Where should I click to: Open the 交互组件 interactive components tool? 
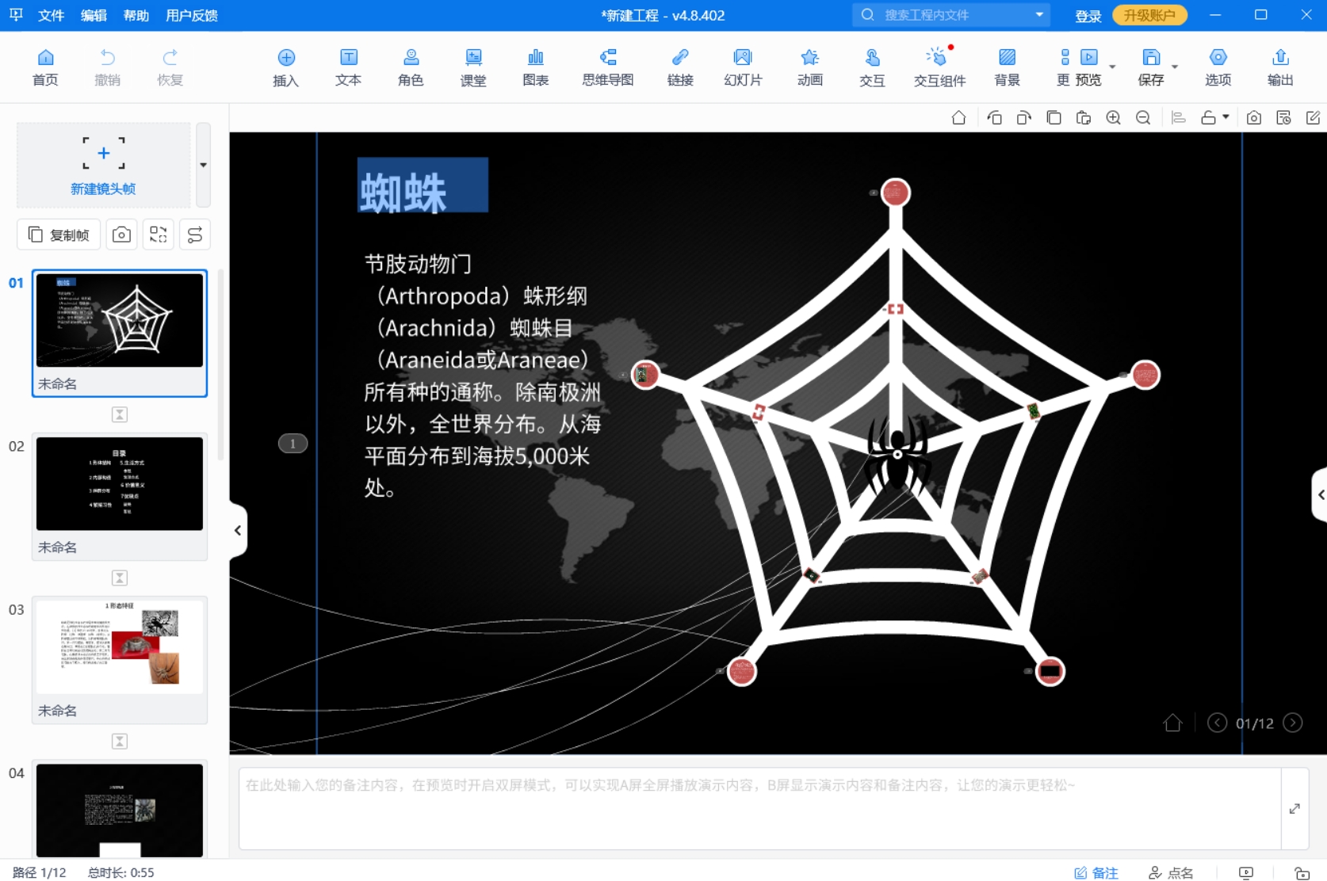coord(939,67)
